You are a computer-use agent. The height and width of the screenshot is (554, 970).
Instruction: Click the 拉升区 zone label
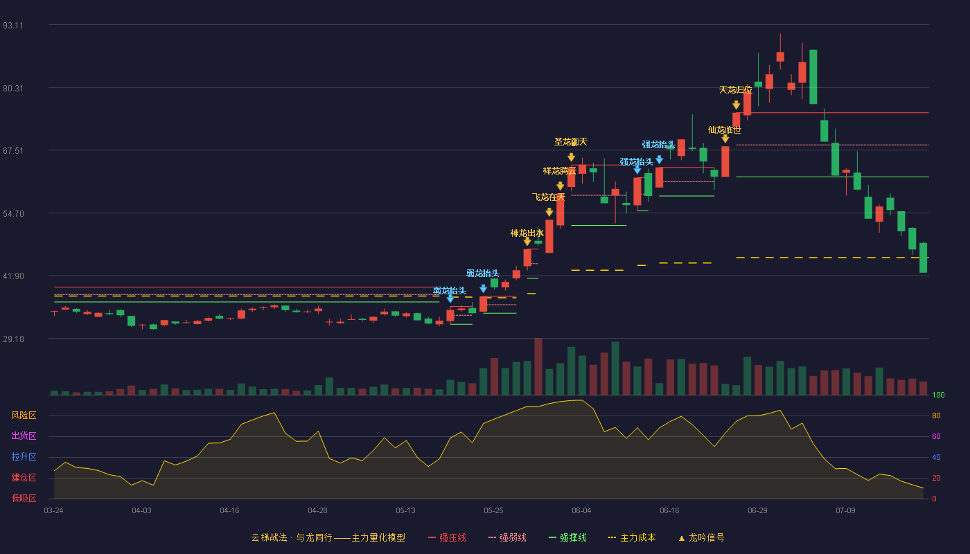pos(24,457)
